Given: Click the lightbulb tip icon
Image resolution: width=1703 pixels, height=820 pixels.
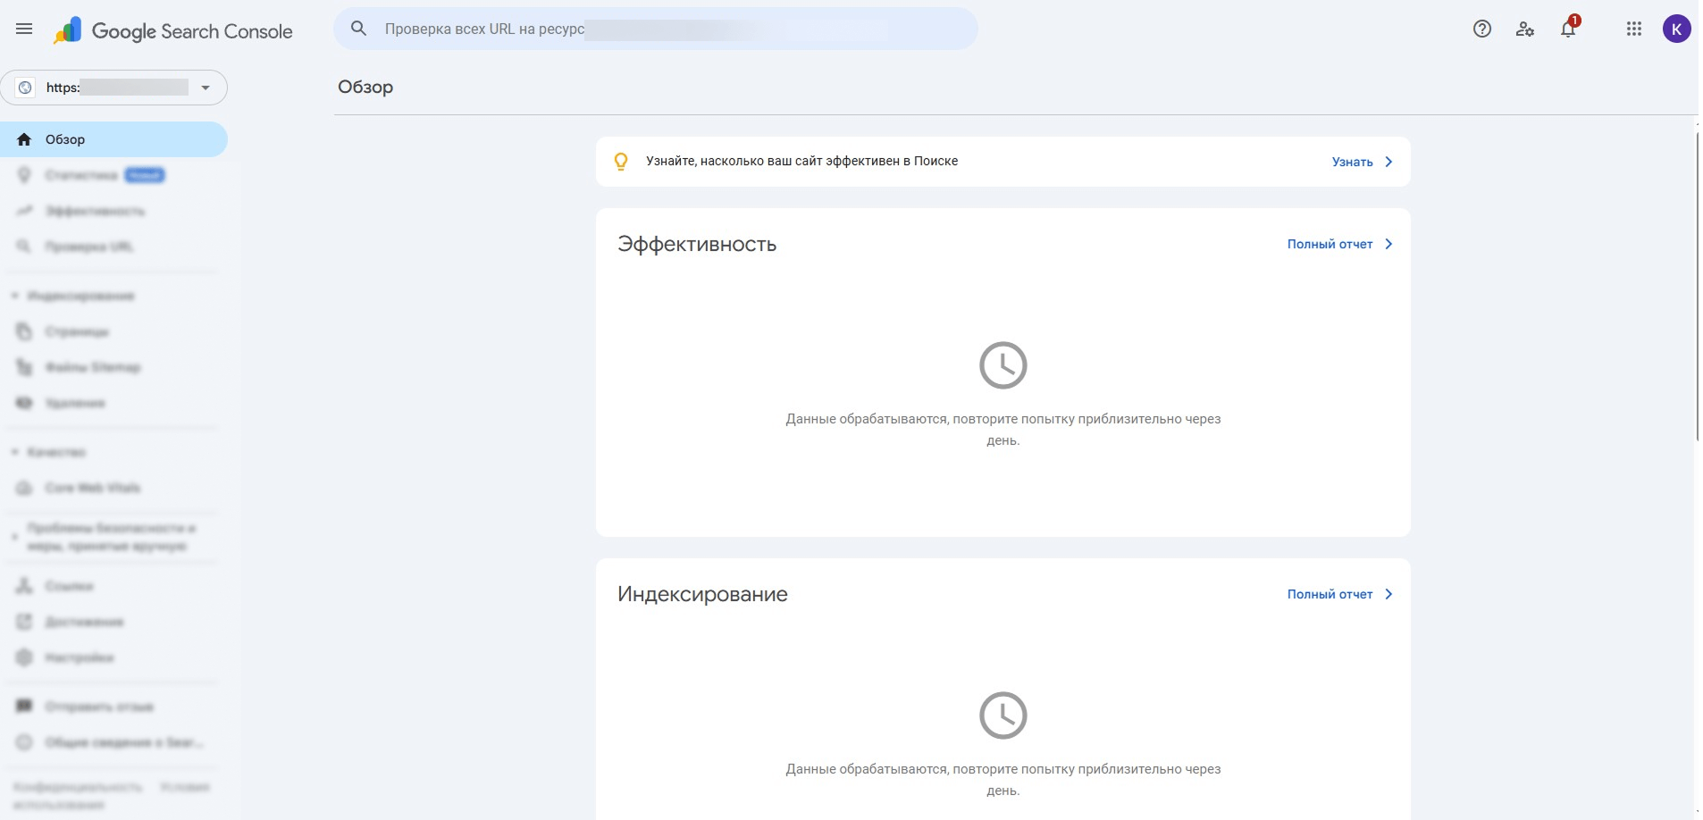Looking at the screenshot, I should point(621,162).
